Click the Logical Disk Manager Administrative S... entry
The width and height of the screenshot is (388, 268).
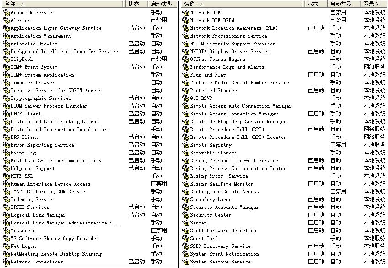tap(65, 223)
